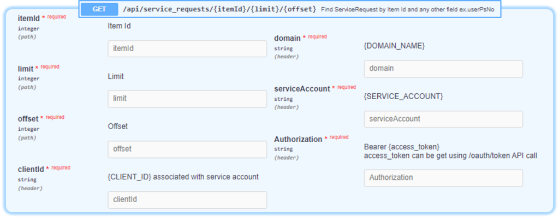Screen dimensions: 559x218
Task: Focus the clientId input field
Action: [187, 200]
